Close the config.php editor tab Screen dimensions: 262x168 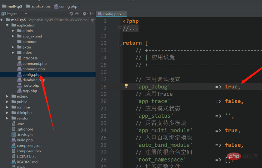coord(124,14)
